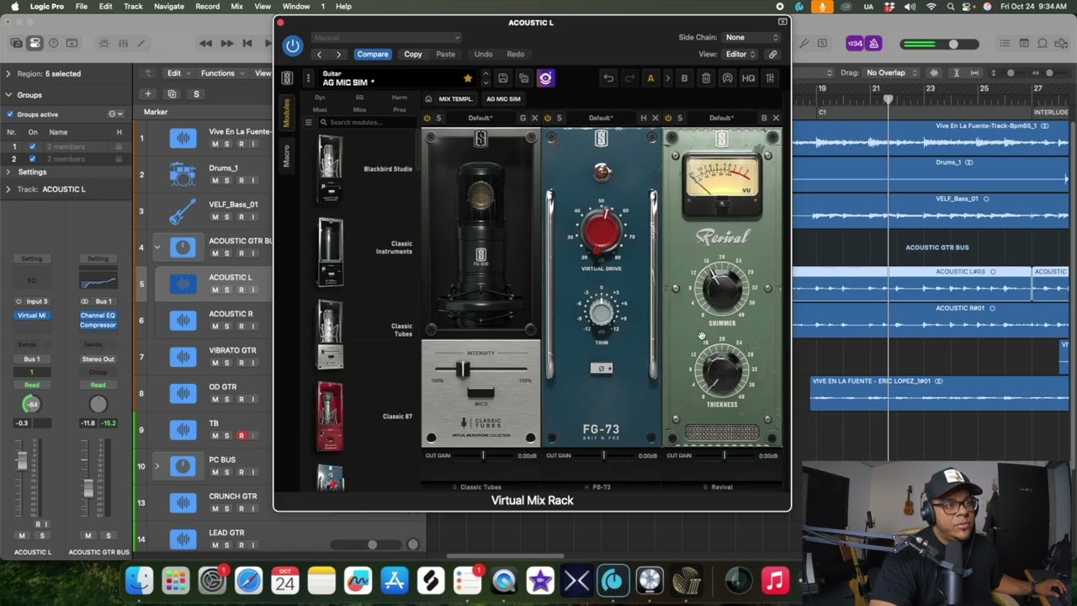The width and height of the screenshot is (1077, 606).
Task: Filter modules by Dyn category
Action: 320,98
